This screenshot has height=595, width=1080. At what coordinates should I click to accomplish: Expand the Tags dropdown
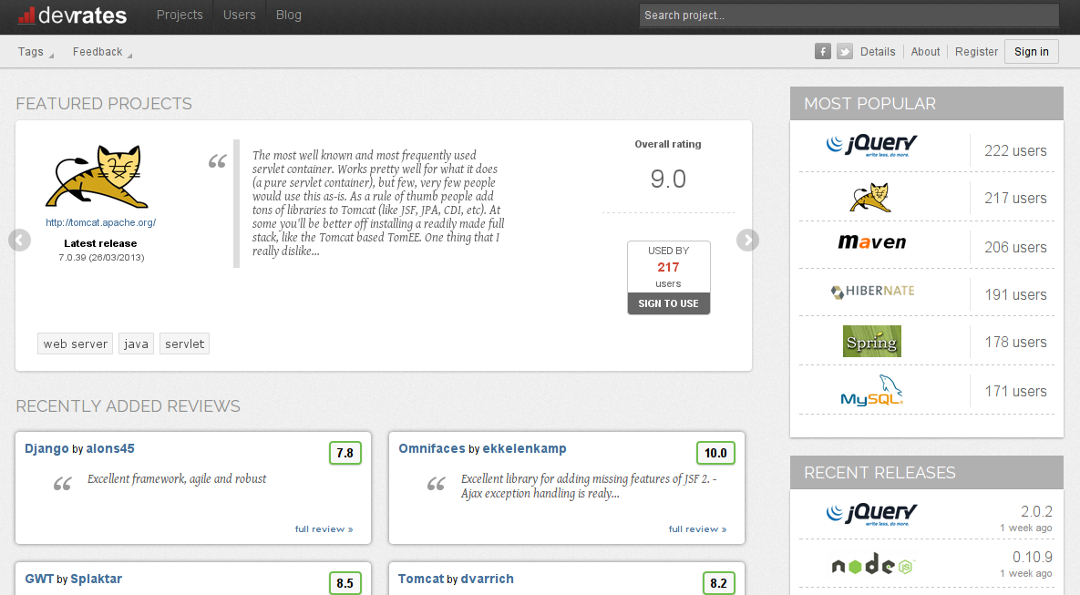tap(36, 52)
